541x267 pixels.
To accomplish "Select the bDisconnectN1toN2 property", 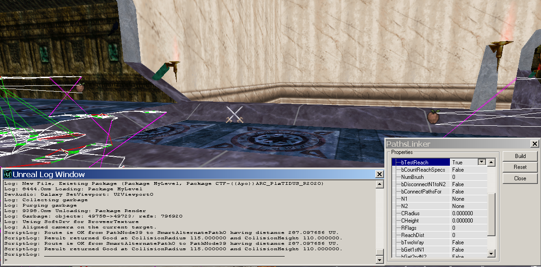I will point(439,184).
